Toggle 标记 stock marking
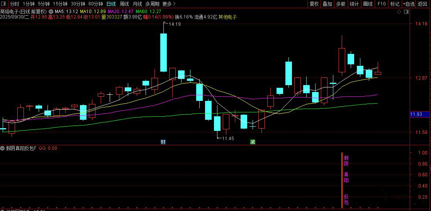This screenshot has height=211, width=431. (395, 4)
